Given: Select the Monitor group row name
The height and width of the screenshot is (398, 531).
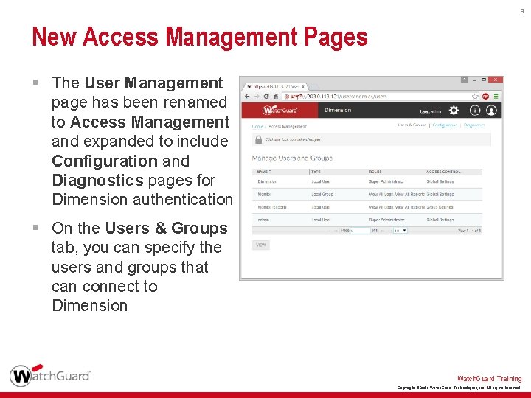Looking at the screenshot, I should pos(265,195).
